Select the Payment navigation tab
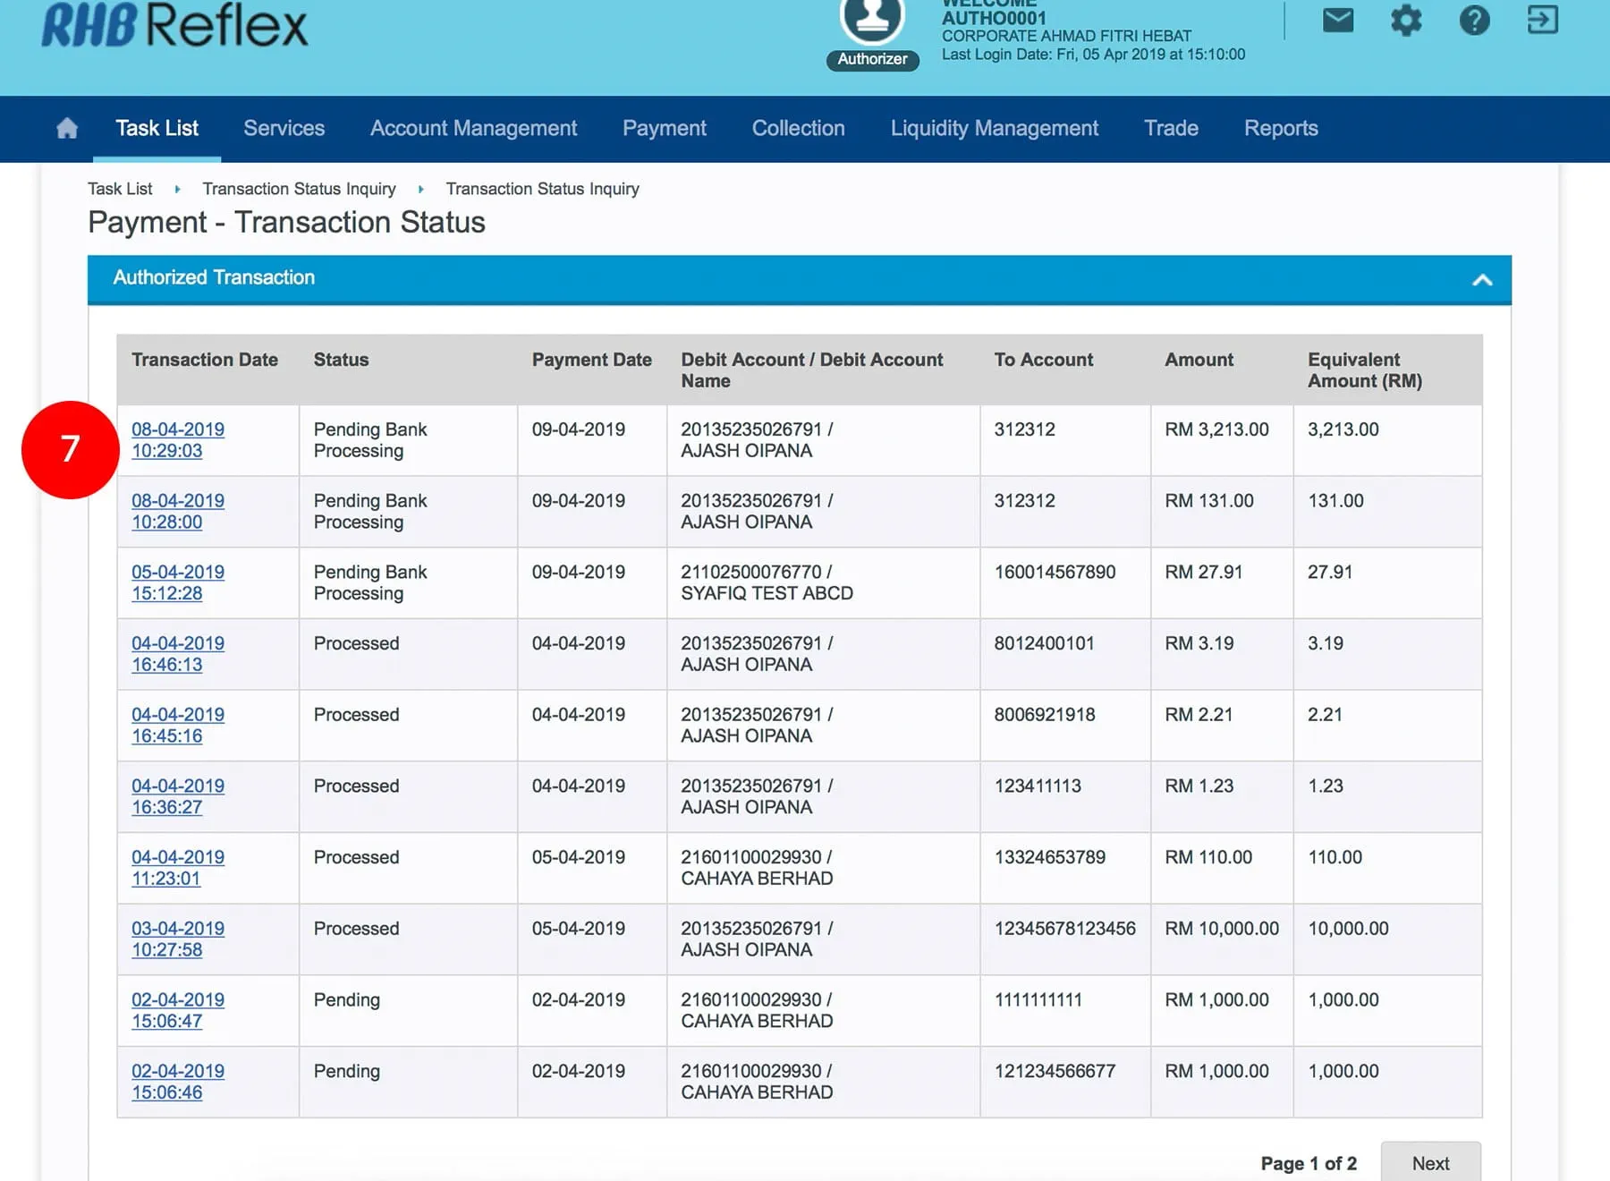The image size is (1610, 1181). pyautogui.click(x=664, y=129)
